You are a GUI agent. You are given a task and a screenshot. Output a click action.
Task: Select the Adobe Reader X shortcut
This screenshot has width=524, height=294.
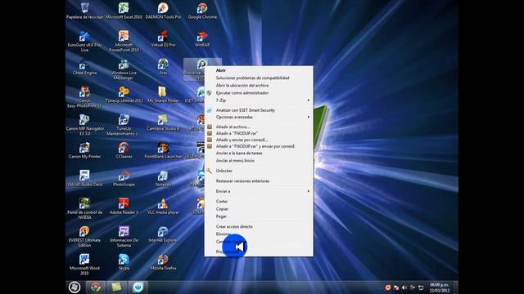tap(124, 207)
